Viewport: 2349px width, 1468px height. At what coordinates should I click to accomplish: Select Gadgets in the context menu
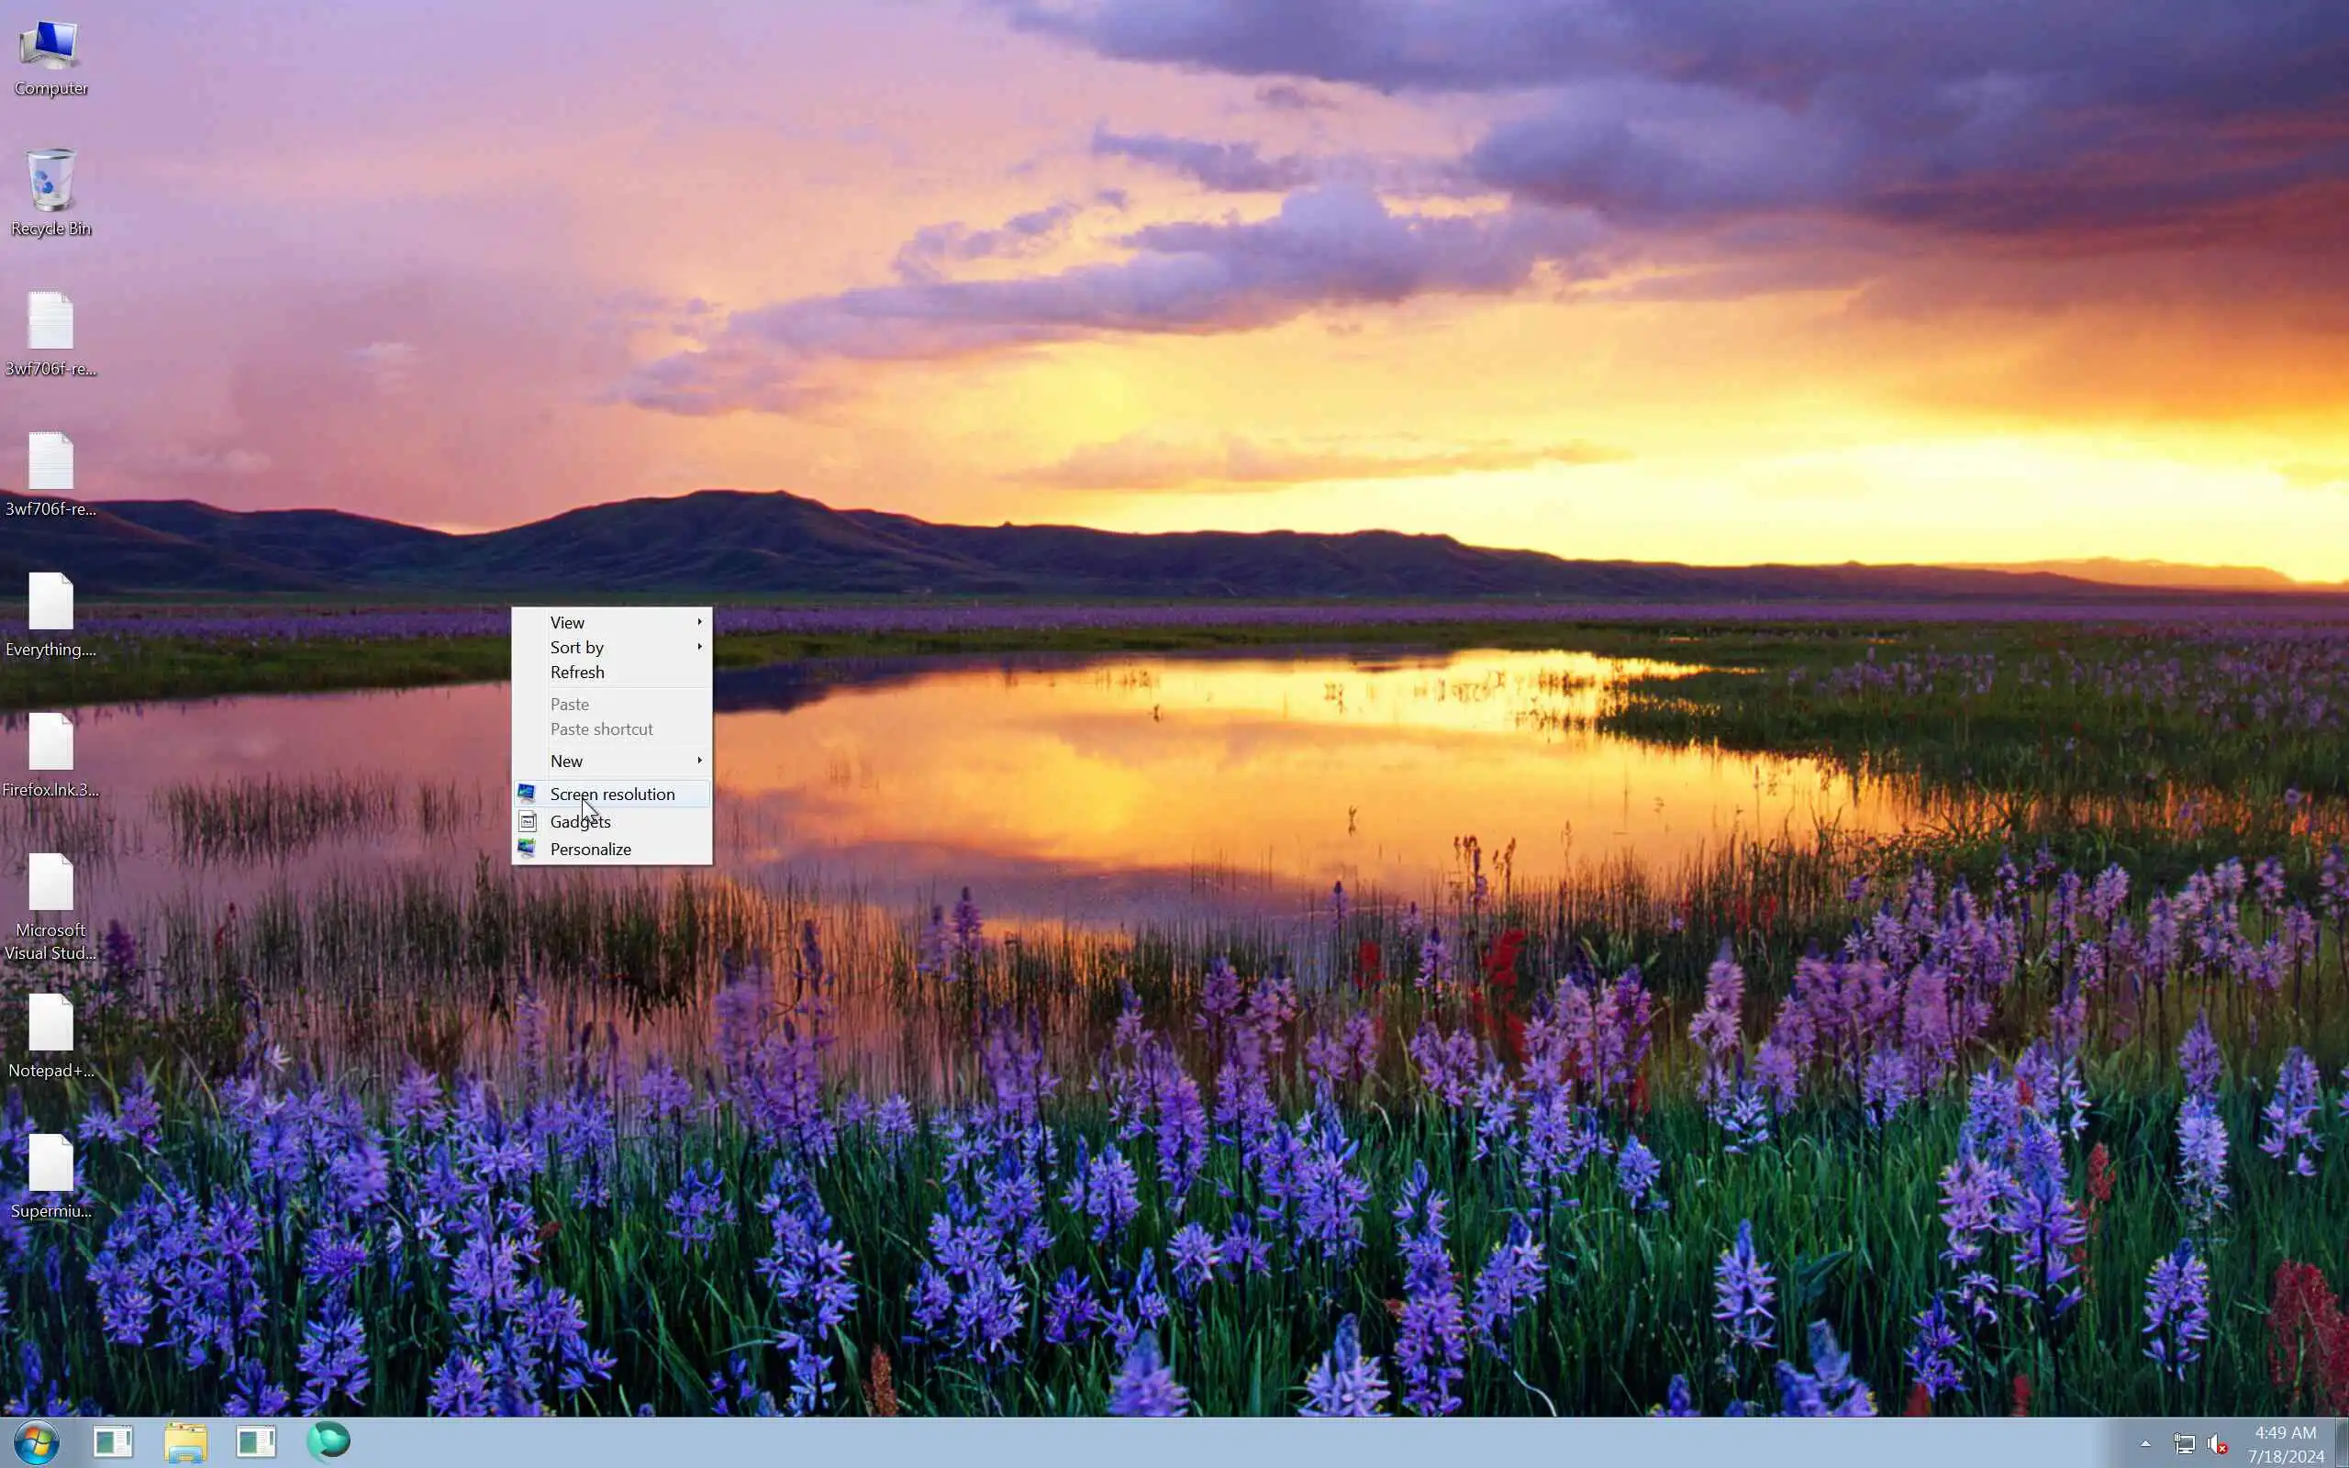[x=580, y=822]
